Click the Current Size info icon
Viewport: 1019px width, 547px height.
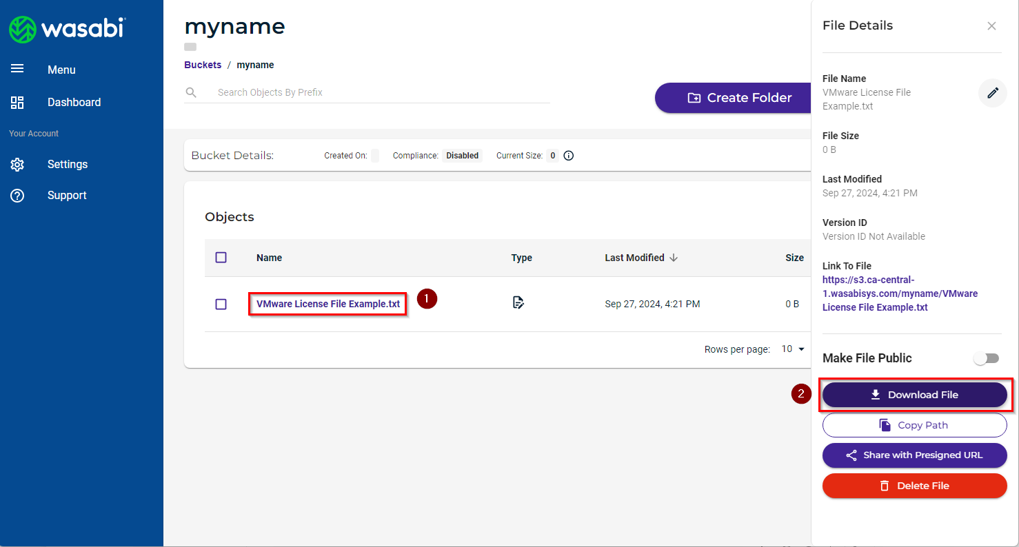[x=569, y=156]
